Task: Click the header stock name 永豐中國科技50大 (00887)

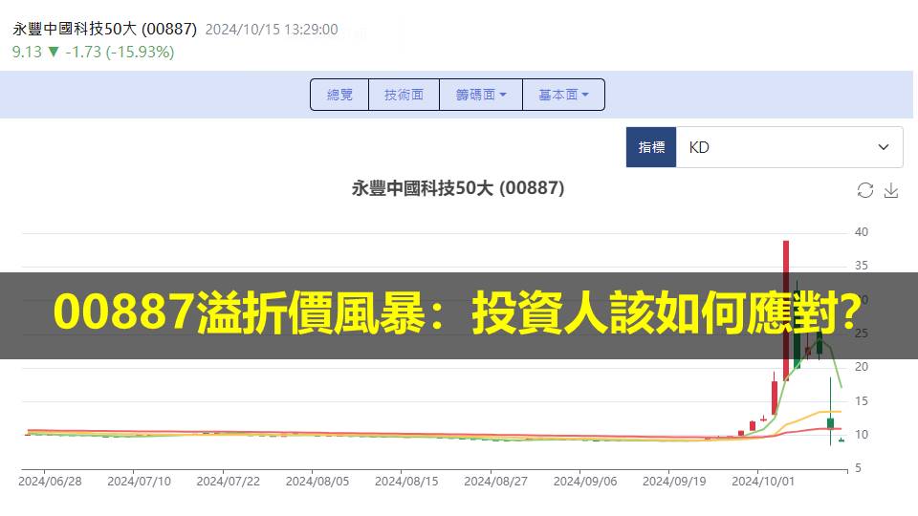Action: 105,29
